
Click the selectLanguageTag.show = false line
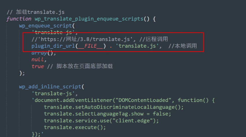108,114
